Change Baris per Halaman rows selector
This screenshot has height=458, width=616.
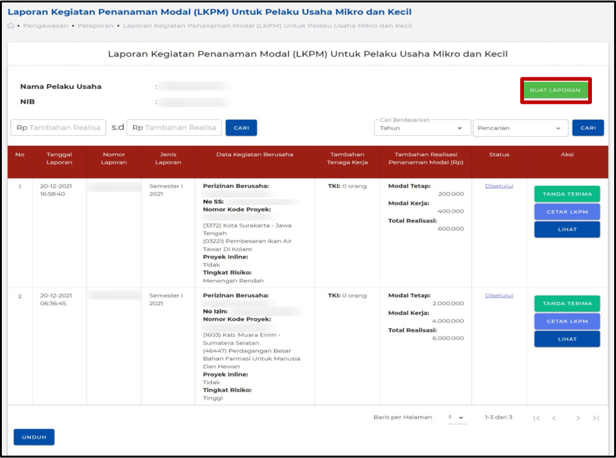(456, 417)
